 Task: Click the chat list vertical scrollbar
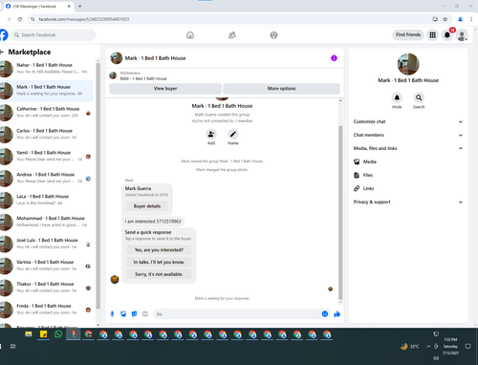pos(98,186)
